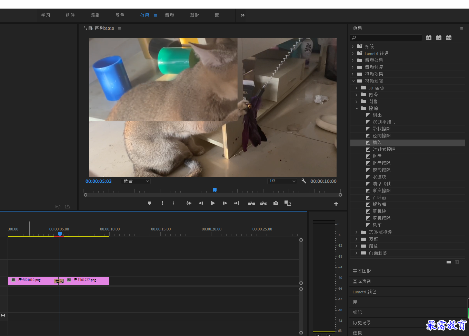Select the 时钟式擦除 transition
Screen dimensions: 469x336
(384, 150)
